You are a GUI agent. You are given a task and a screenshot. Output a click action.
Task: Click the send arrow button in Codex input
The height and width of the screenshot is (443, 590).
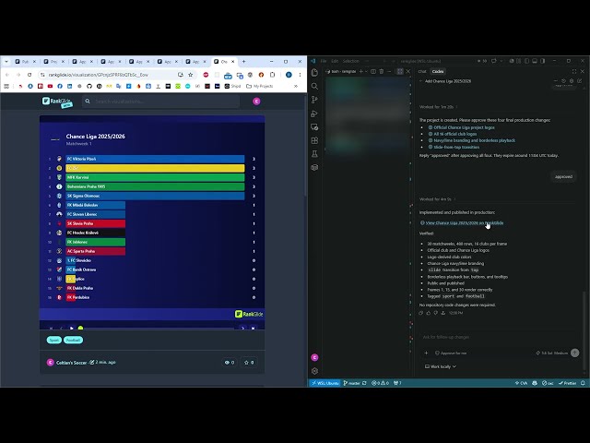(574, 353)
